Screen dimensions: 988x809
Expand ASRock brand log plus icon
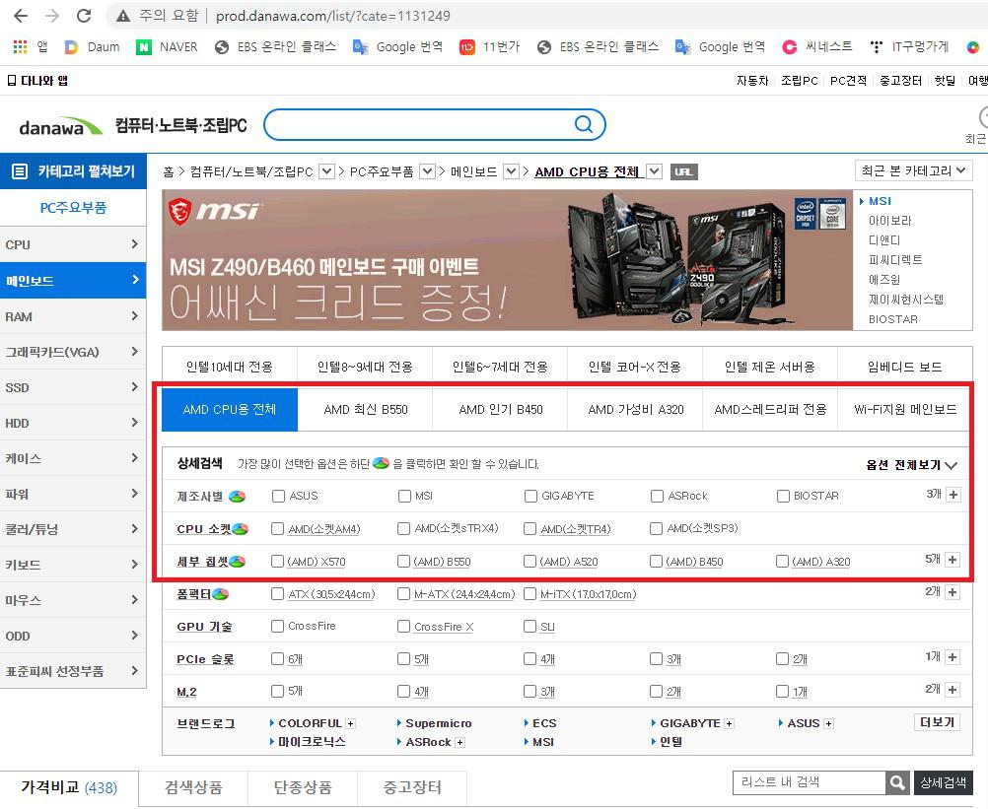pos(459,742)
